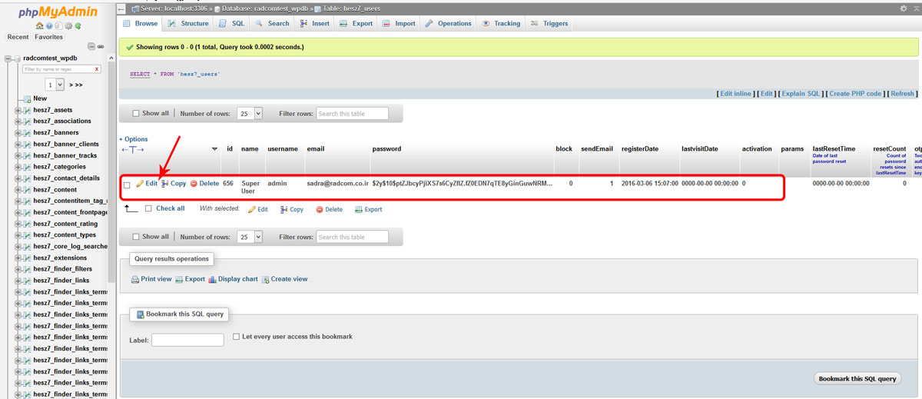Open the top Number of rows dropdown

pos(250,113)
